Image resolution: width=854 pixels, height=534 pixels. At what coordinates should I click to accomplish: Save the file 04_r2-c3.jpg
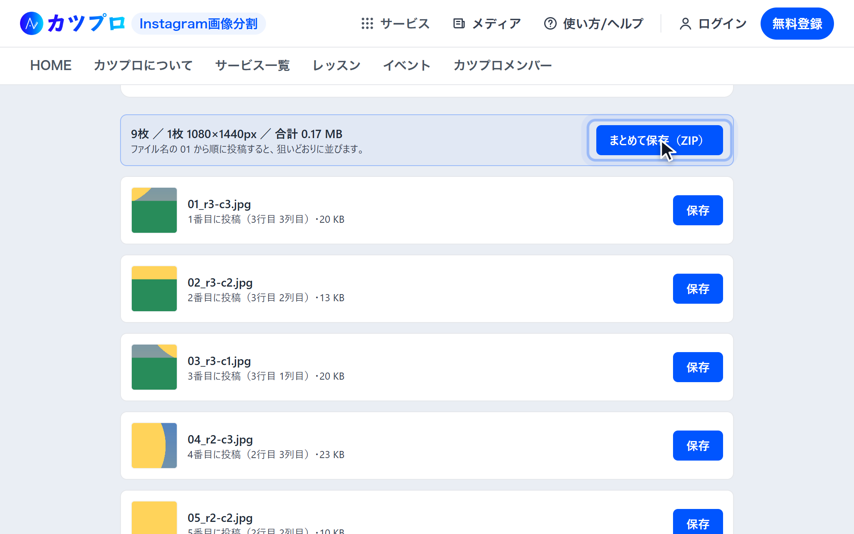[x=698, y=446]
